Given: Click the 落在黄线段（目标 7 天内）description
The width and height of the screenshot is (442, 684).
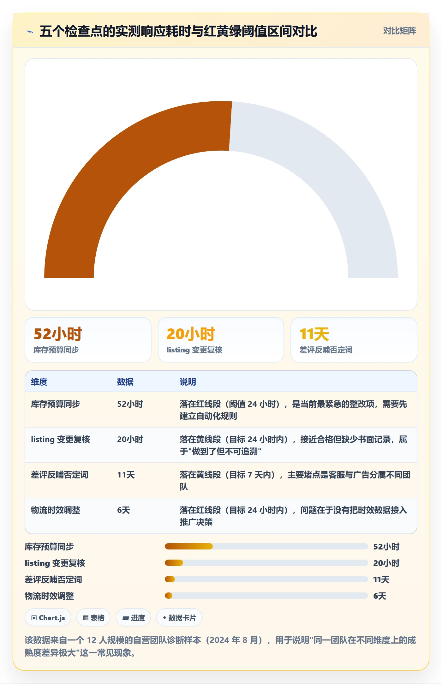Looking at the screenshot, I should click(295, 481).
